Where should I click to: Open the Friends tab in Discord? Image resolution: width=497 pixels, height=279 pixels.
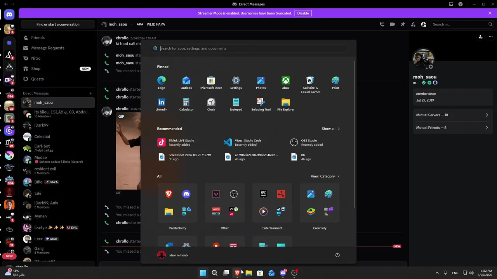click(58, 38)
